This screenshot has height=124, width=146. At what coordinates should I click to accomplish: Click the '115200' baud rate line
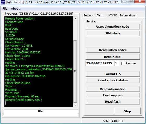coord(10,35)
